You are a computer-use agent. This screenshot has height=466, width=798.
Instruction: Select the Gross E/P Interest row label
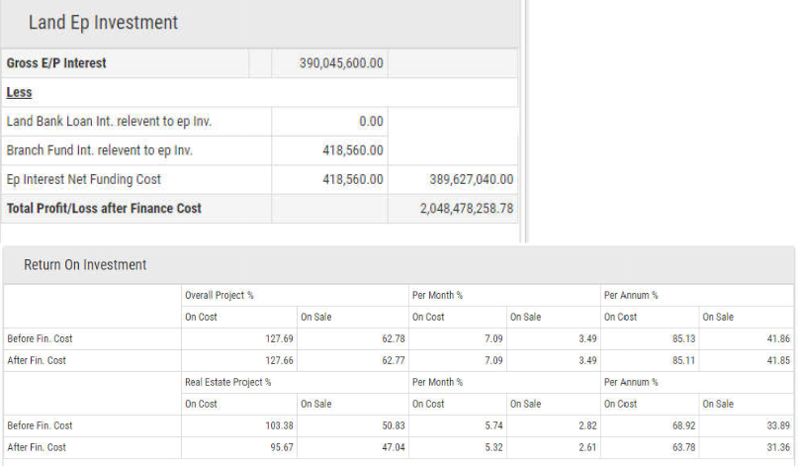click(x=56, y=63)
